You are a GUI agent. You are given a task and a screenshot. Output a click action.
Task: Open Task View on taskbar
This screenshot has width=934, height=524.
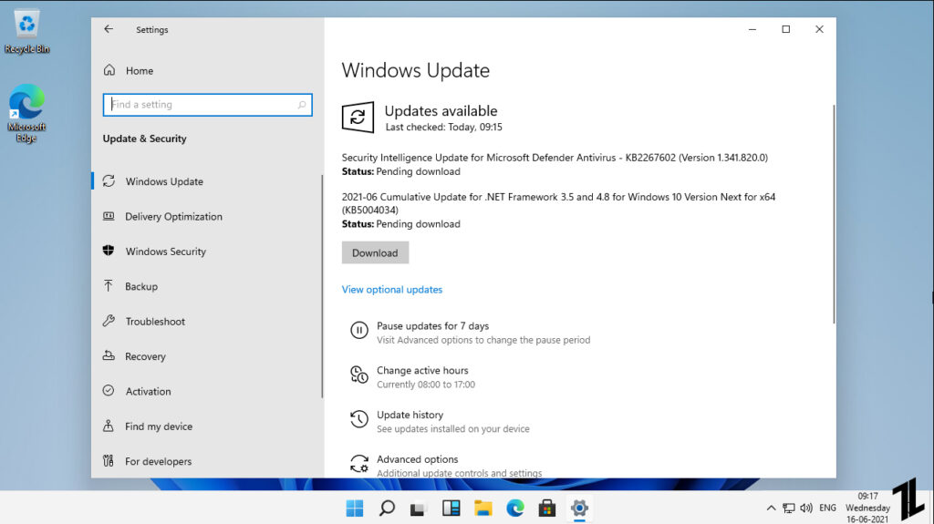tap(418, 508)
